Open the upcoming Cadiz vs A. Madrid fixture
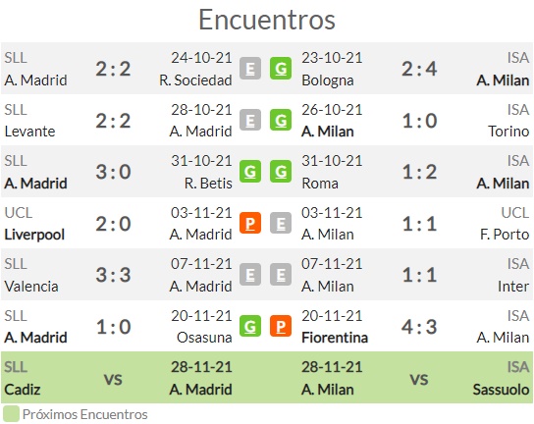The width and height of the screenshot is (534, 424). [x=118, y=378]
